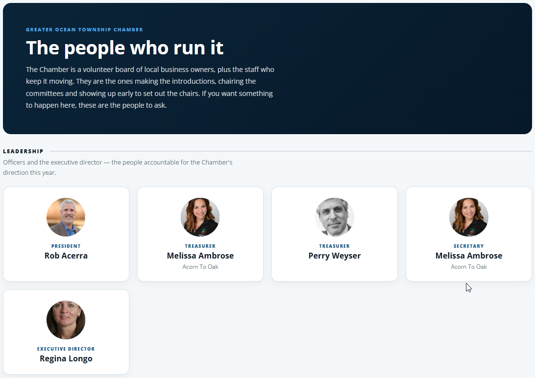Open Perry Weyser's portrait photo

[x=334, y=217]
